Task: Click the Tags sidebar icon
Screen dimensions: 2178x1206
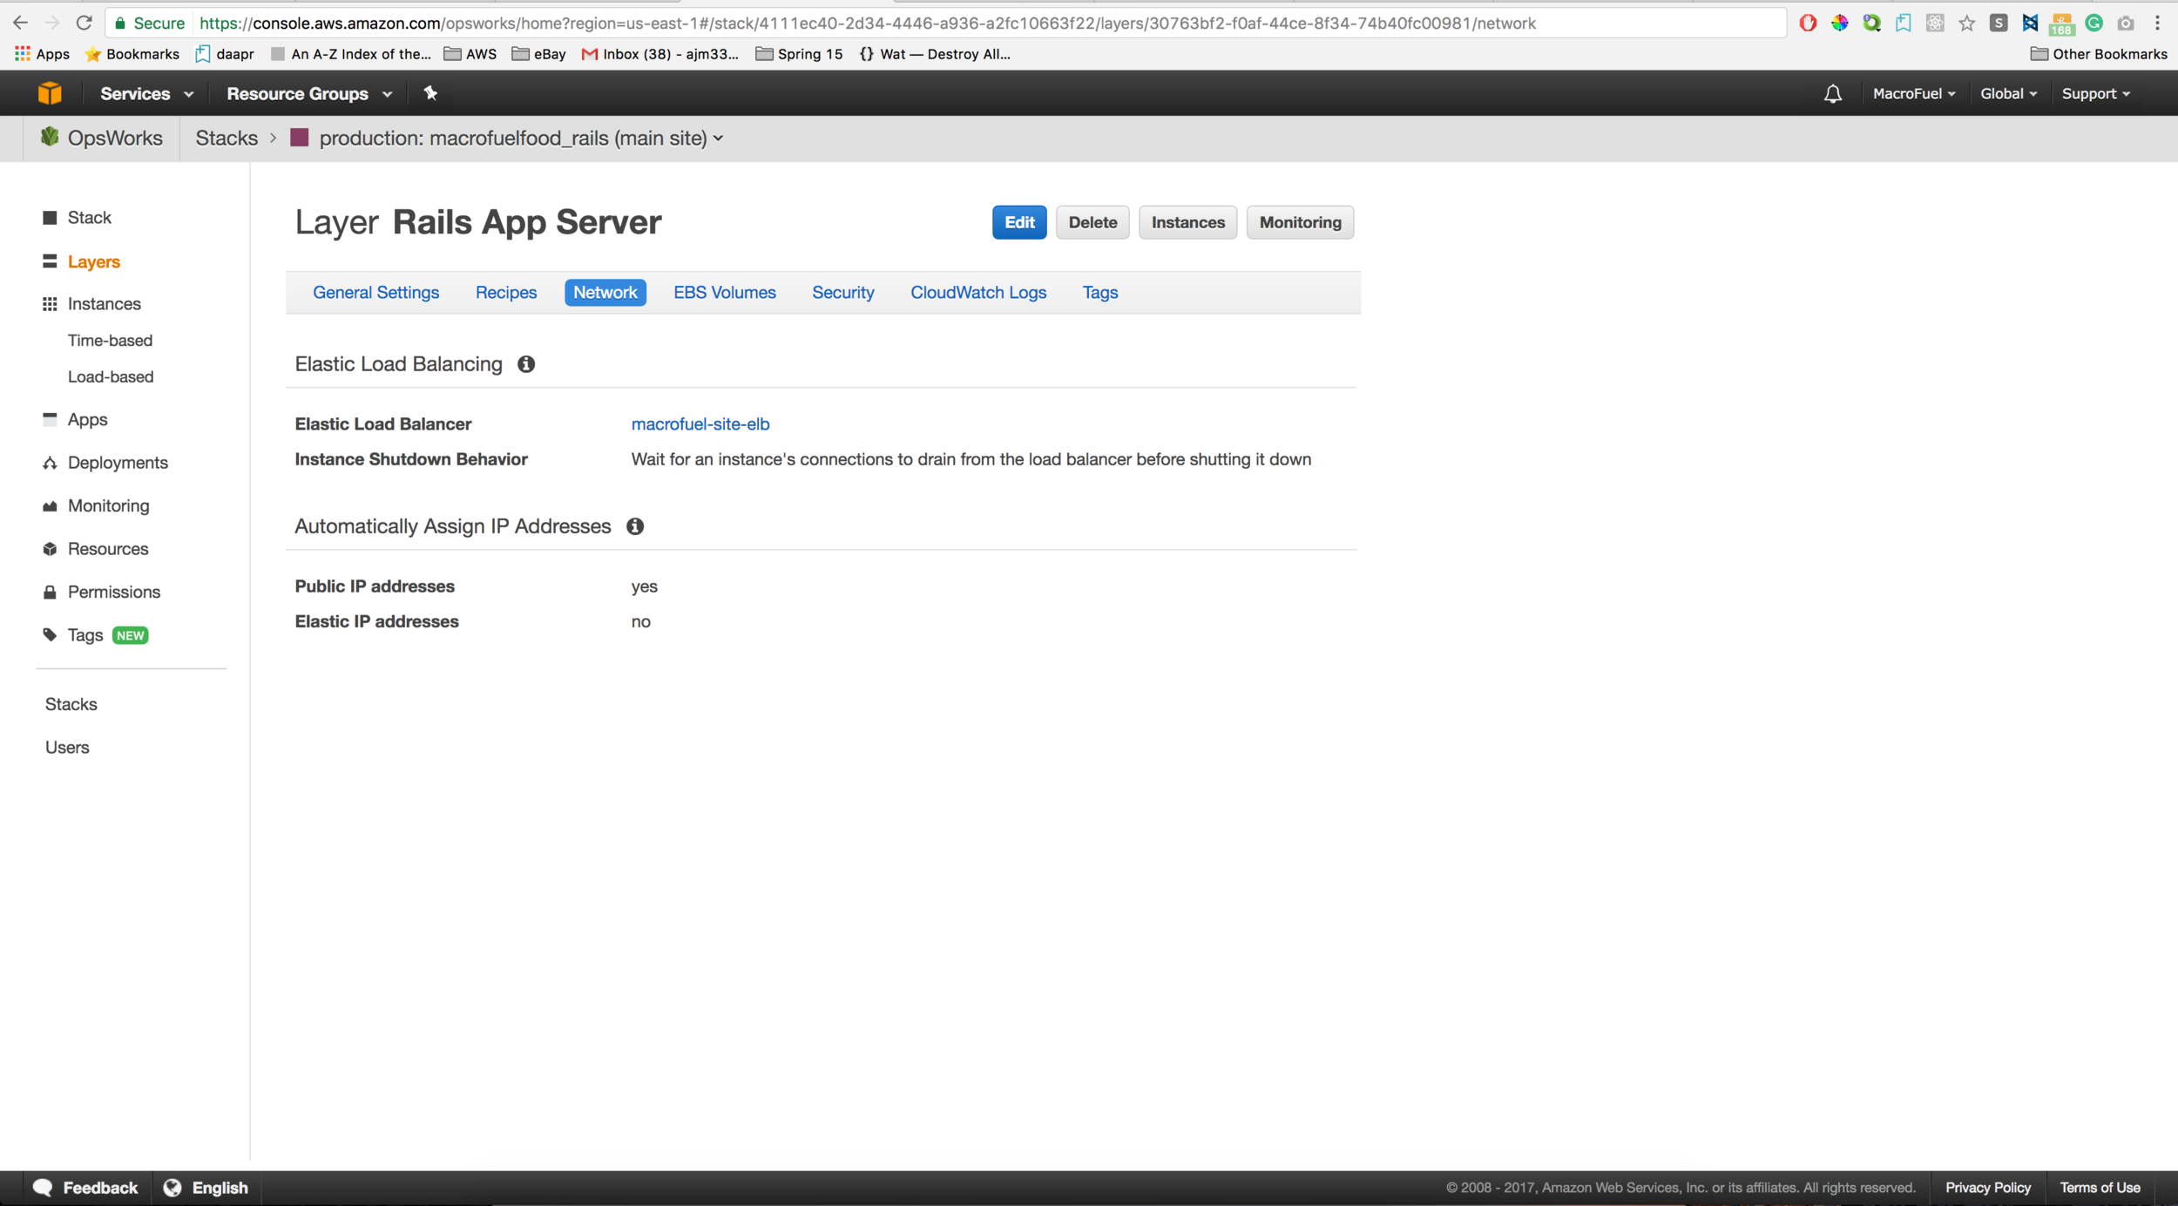Action: [x=51, y=634]
